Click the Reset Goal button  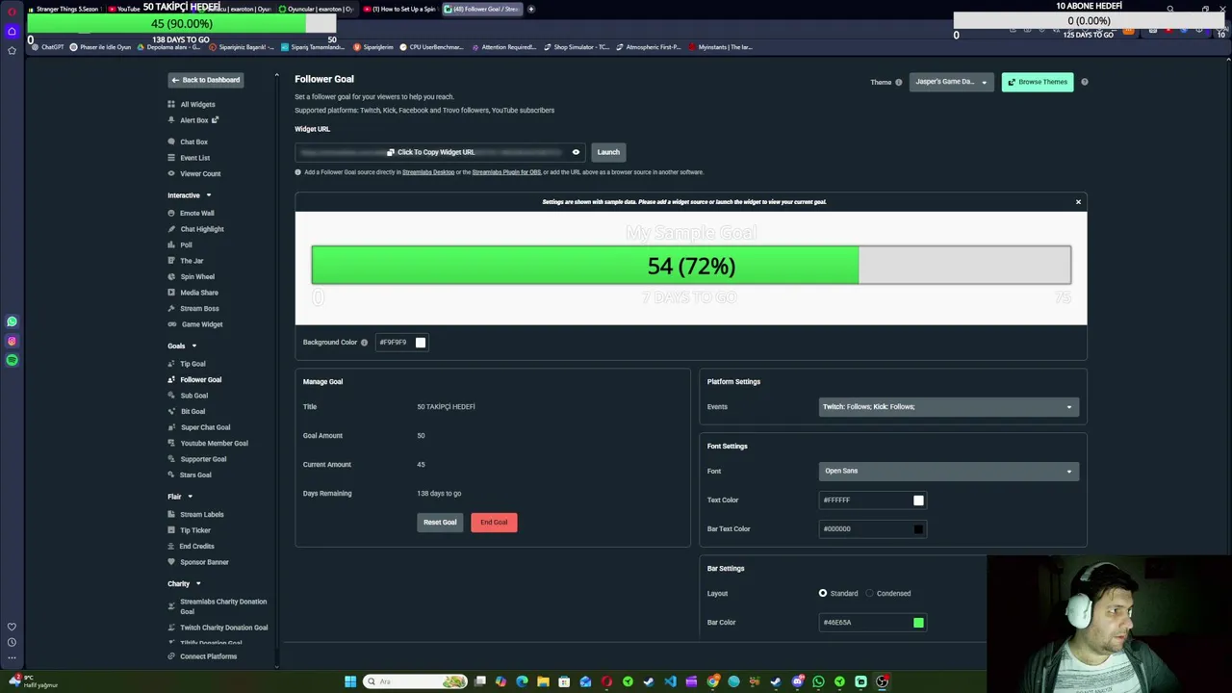(440, 522)
